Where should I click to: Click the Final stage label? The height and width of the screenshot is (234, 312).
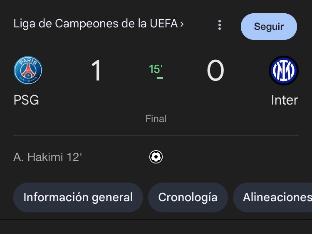tap(156, 119)
